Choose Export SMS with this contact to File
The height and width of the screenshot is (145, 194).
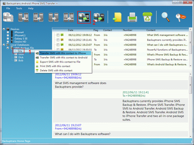(x=63, y=62)
